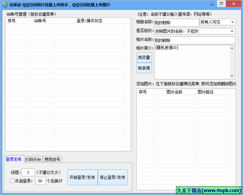This screenshot has width=243, height=195.
Task: Maximize the Q移动 window
Action: 221,4
